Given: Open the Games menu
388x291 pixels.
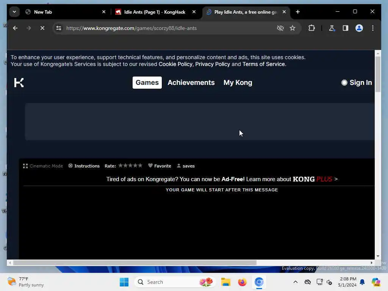Looking at the screenshot, I should [x=147, y=82].
